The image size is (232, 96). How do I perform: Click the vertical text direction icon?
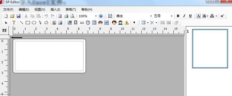110,16
